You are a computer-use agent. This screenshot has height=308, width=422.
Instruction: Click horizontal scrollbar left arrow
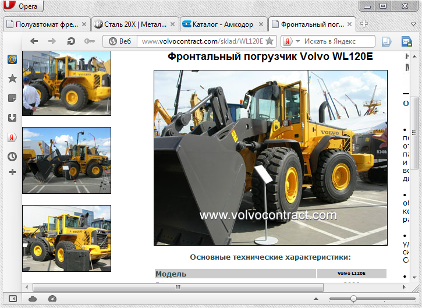(27, 287)
